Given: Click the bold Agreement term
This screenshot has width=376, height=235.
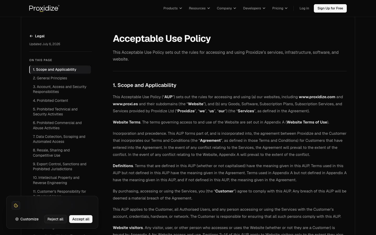Looking at the screenshot, I should (x=210, y=140).
